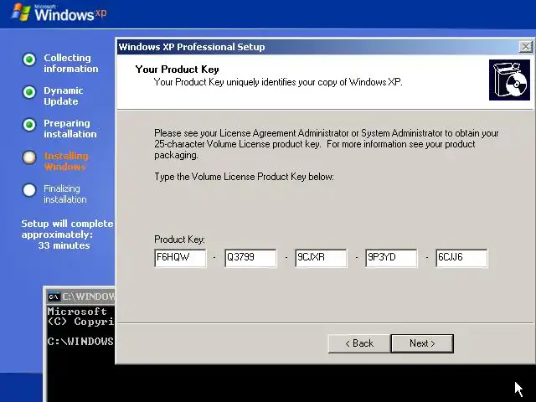Click the C:\WINDOWS prompt line in console

[x=80, y=342]
